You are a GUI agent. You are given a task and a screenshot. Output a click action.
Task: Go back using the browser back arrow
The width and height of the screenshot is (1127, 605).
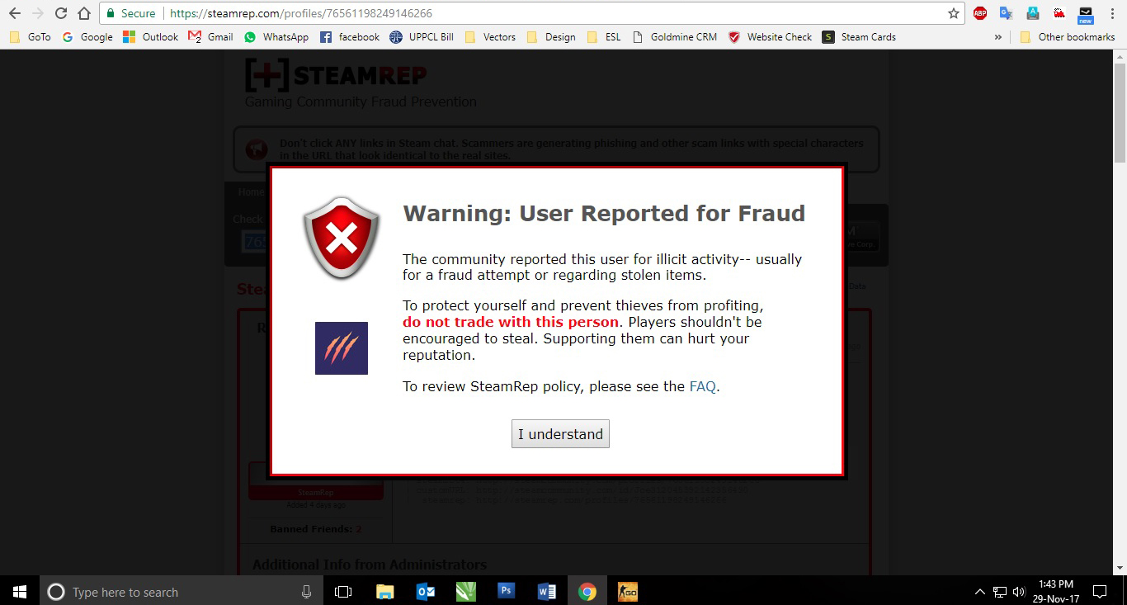coord(15,13)
